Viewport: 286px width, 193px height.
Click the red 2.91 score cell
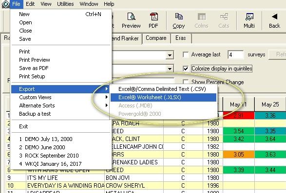(239, 115)
